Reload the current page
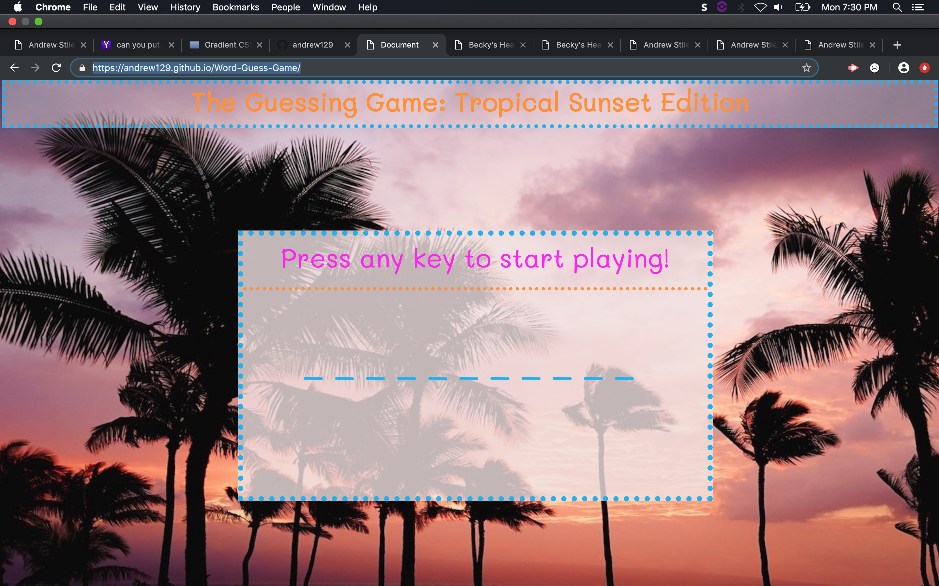The height and width of the screenshot is (586, 939). coord(56,68)
